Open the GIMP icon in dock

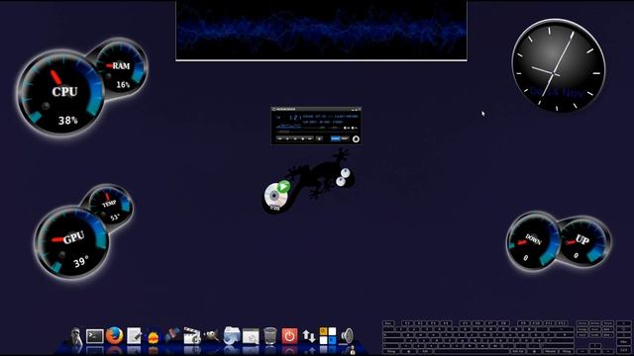[x=211, y=335]
